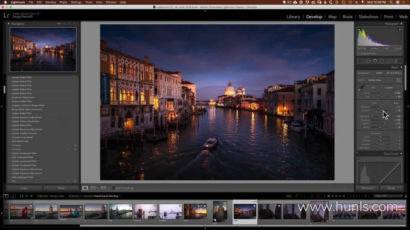Open the Photo menu
This screenshot has height=230, width=410.
pyautogui.click(x=63, y=2)
